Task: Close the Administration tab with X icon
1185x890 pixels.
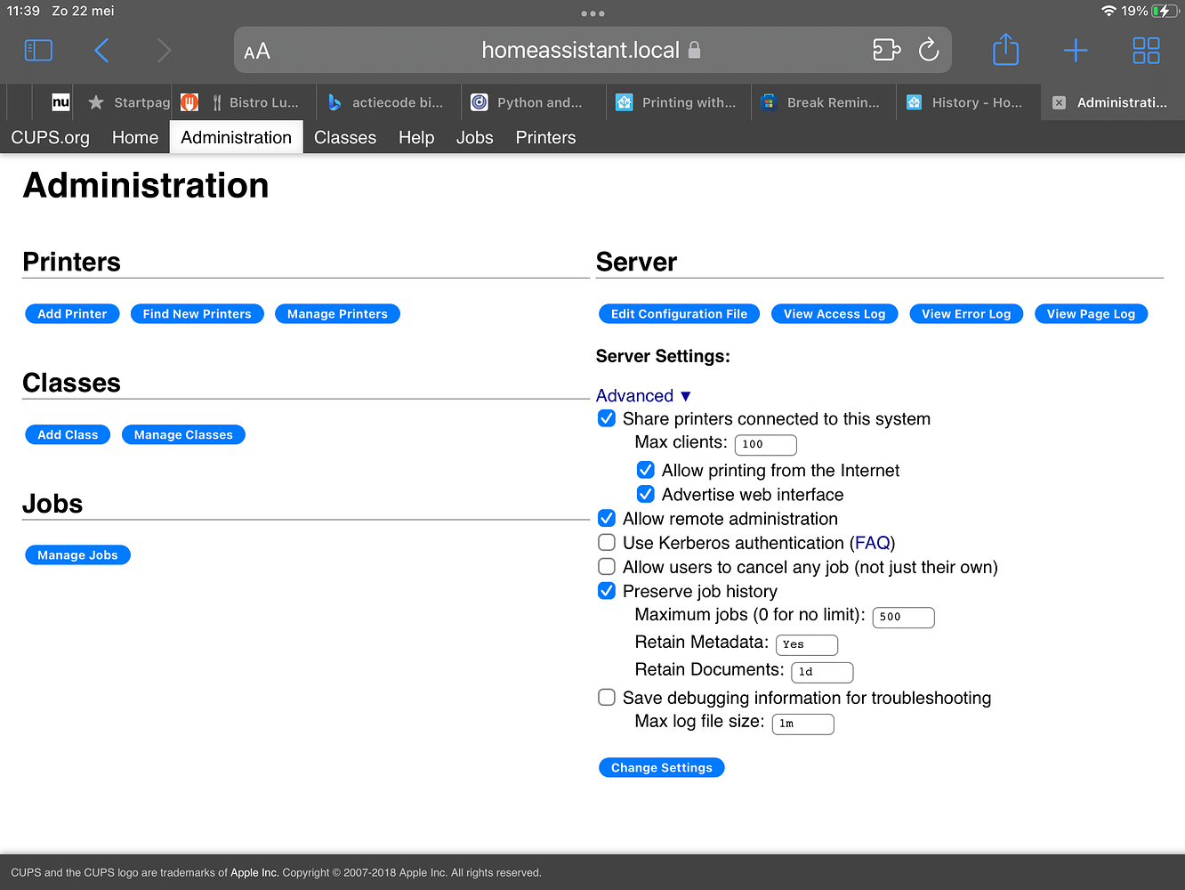Action: point(1059,103)
